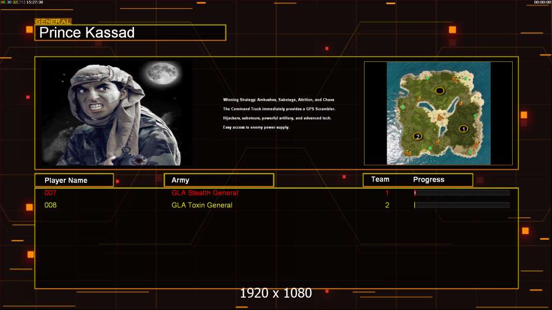
Task: Click the 15:27:38 clock readout
Action: [35, 2]
